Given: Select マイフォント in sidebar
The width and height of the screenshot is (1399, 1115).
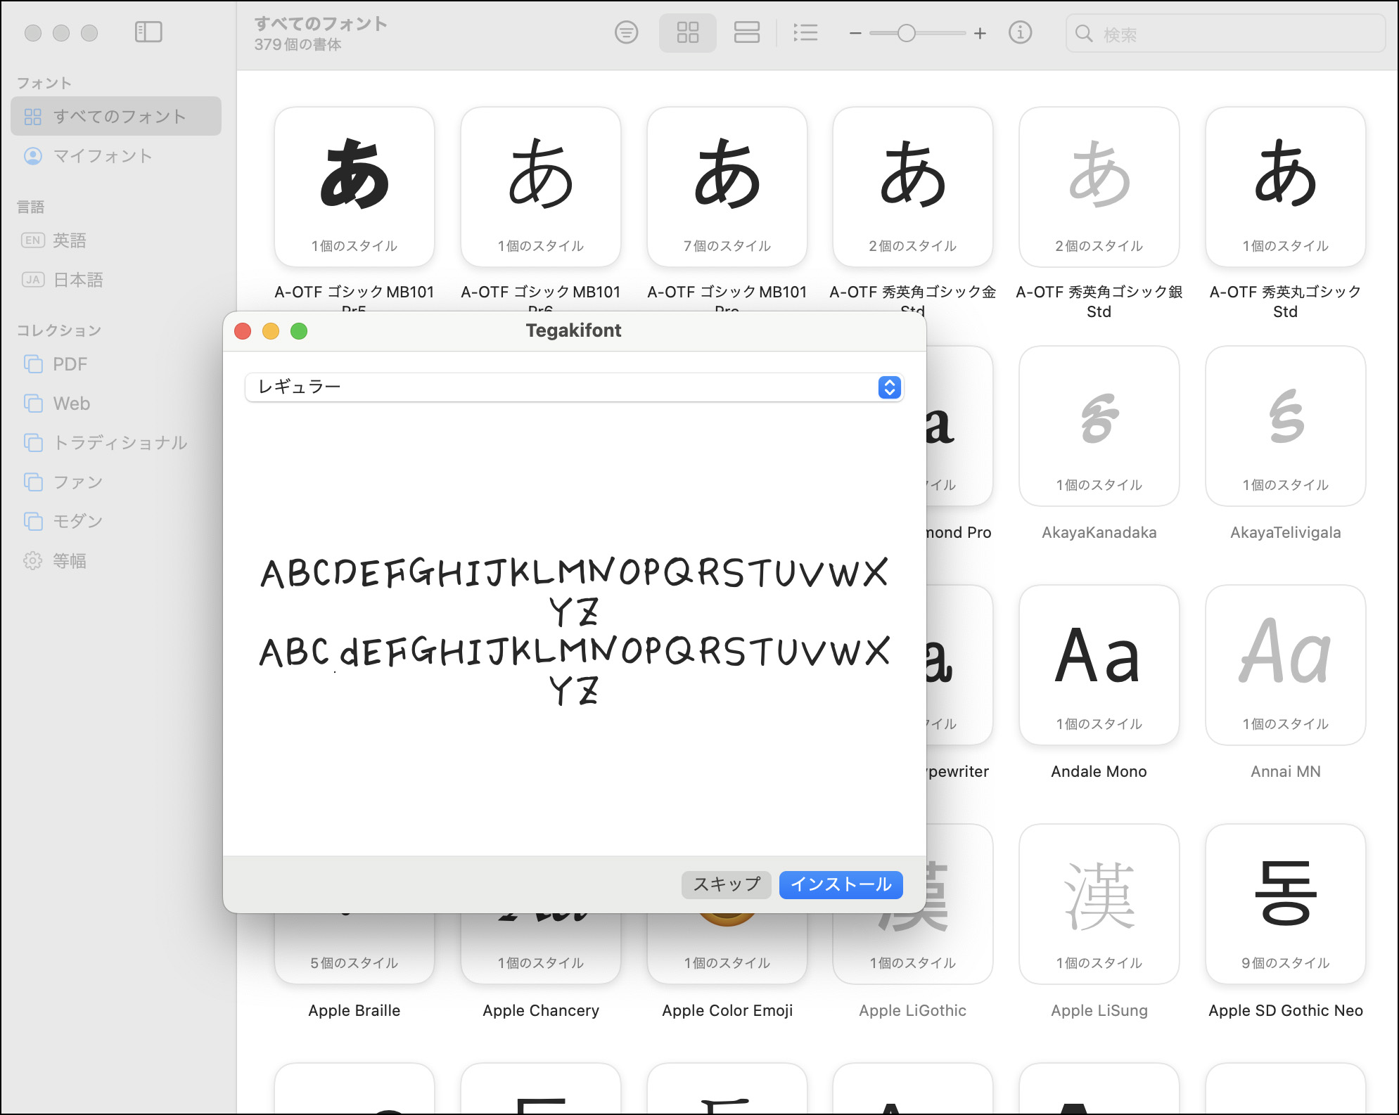Looking at the screenshot, I should click(x=103, y=156).
